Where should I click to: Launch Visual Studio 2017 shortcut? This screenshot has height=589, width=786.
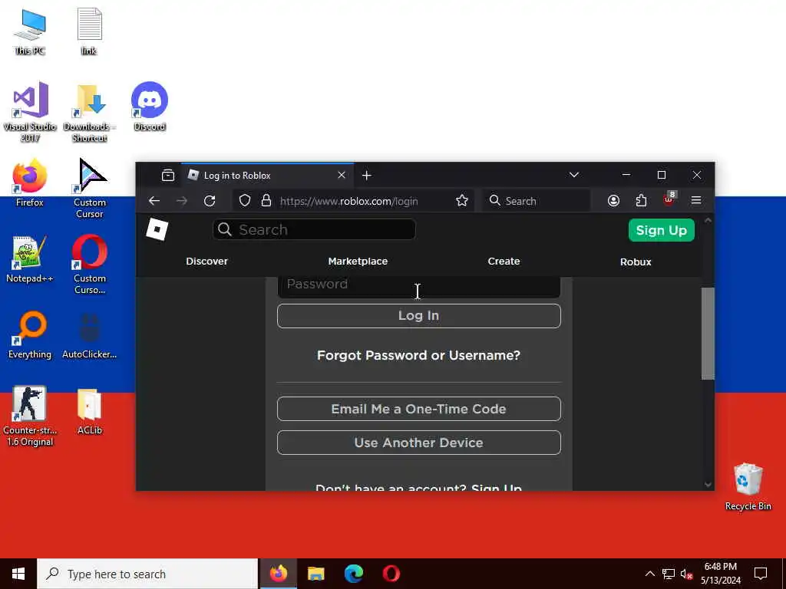30,111
